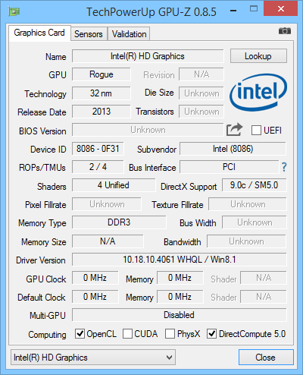Click the window title TechPowerUp GPU-Z 0.8.5
303x375 pixels.
tap(151, 11)
